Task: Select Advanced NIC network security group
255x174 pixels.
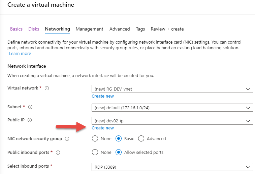Action: click(141, 138)
